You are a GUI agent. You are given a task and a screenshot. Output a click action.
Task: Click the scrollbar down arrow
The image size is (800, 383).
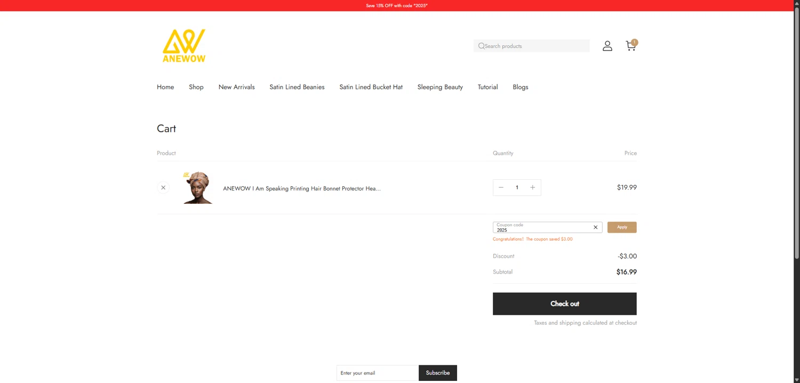coord(797,380)
